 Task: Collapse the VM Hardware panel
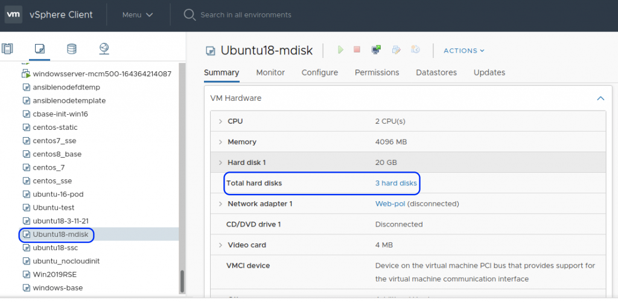(x=600, y=98)
